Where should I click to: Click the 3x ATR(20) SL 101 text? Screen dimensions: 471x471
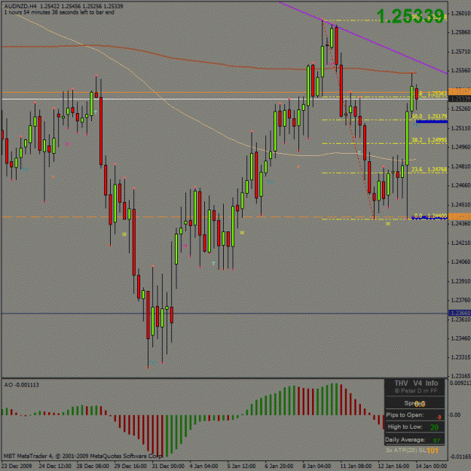coord(412,451)
